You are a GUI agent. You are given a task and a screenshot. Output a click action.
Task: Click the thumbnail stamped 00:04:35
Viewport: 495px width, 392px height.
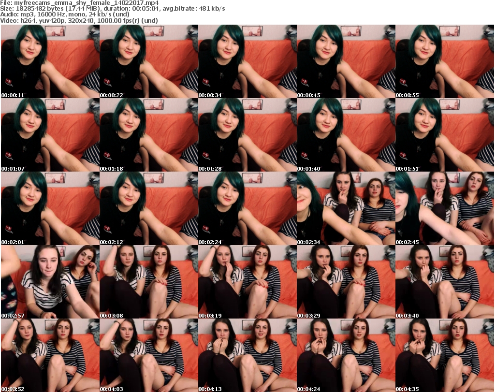[445, 355]
